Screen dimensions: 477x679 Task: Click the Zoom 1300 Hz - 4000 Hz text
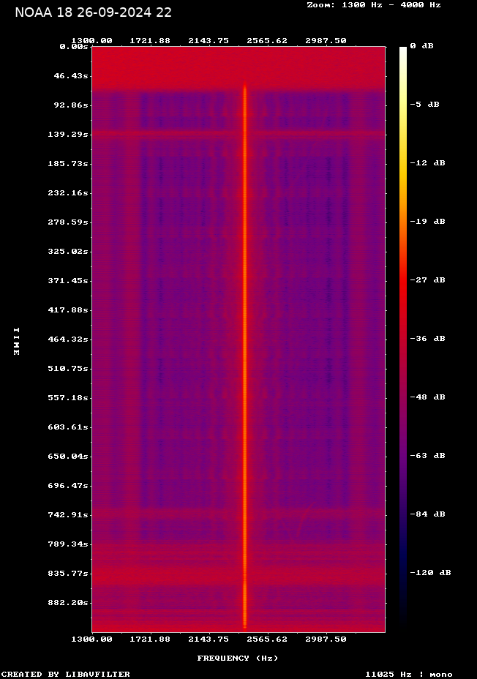pyautogui.click(x=373, y=4)
